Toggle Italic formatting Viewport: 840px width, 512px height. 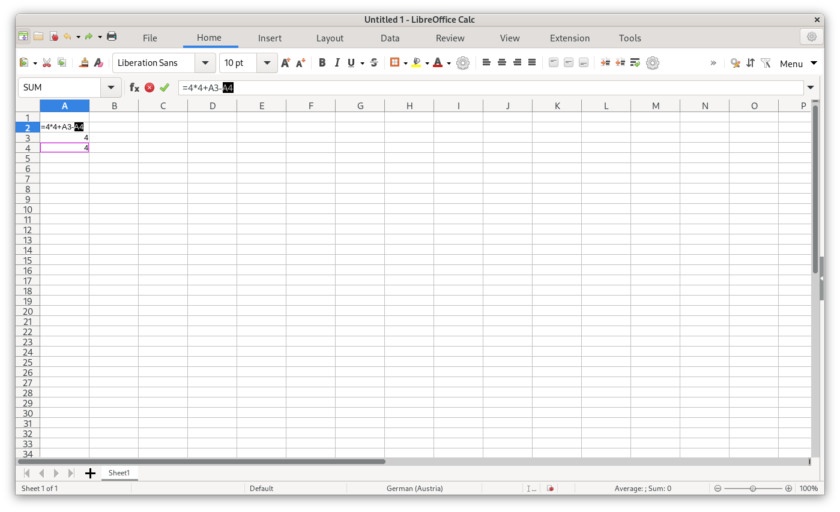click(337, 63)
